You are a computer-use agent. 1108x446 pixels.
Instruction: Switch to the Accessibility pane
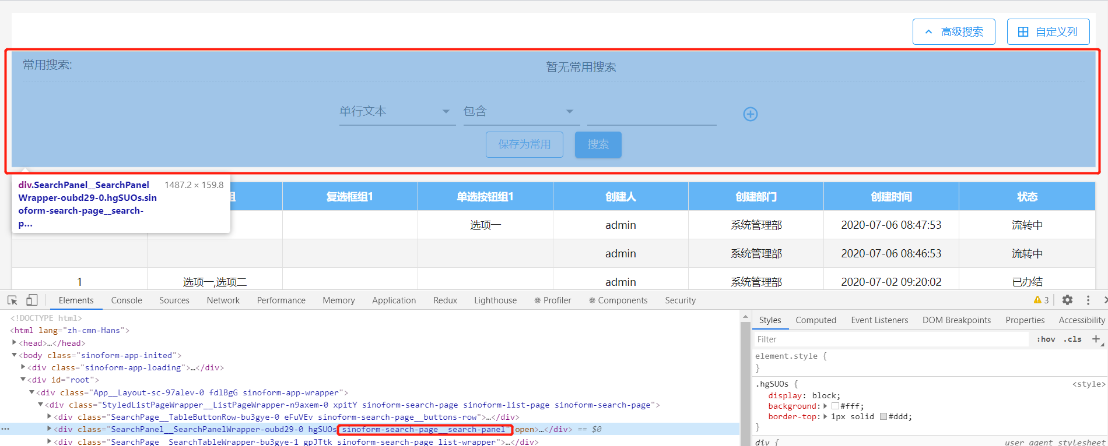coord(1082,320)
